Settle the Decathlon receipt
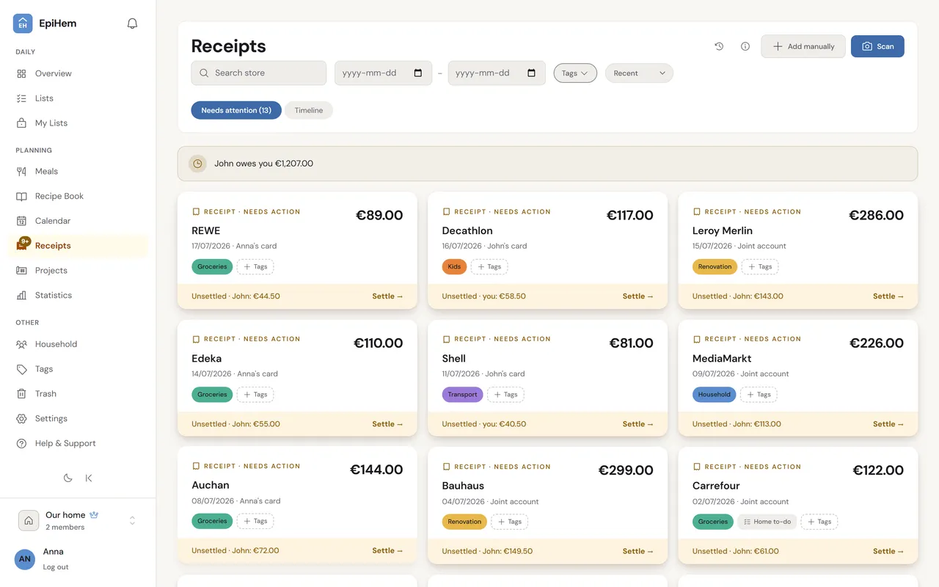Viewport: 939px width, 587px height. point(638,296)
